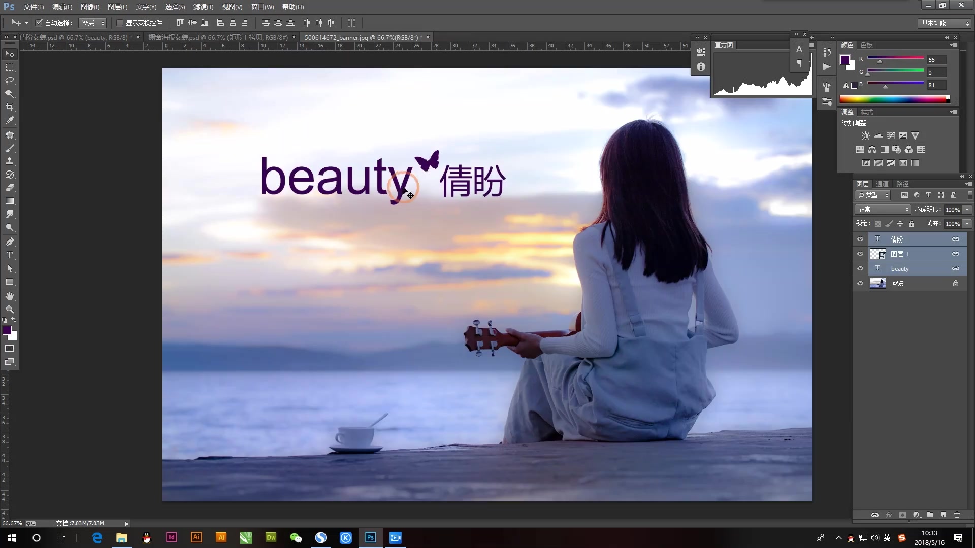Create a new layer using the new layer icon

pyautogui.click(x=943, y=515)
